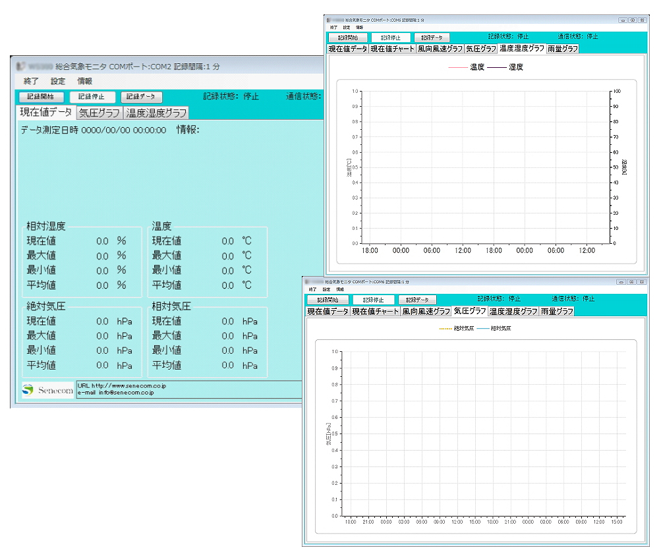Select 風向風速グラフ tab in the temperature-humidity graph window
This screenshot has height=560, width=659.
[440, 49]
